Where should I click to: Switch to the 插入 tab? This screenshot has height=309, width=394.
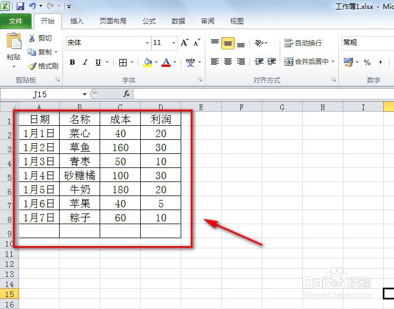pos(77,21)
